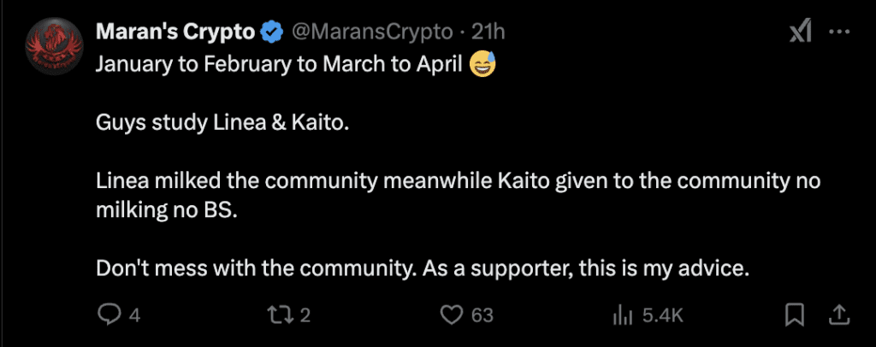Bookmark this post
Image resolution: width=876 pixels, height=347 pixels.
click(795, 315)
